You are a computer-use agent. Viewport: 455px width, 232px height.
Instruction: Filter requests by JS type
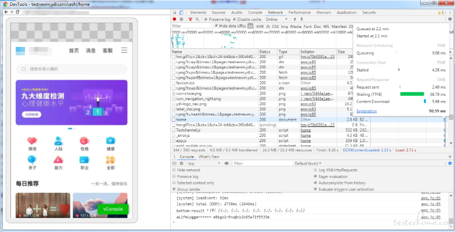click(x=267, y=26)
